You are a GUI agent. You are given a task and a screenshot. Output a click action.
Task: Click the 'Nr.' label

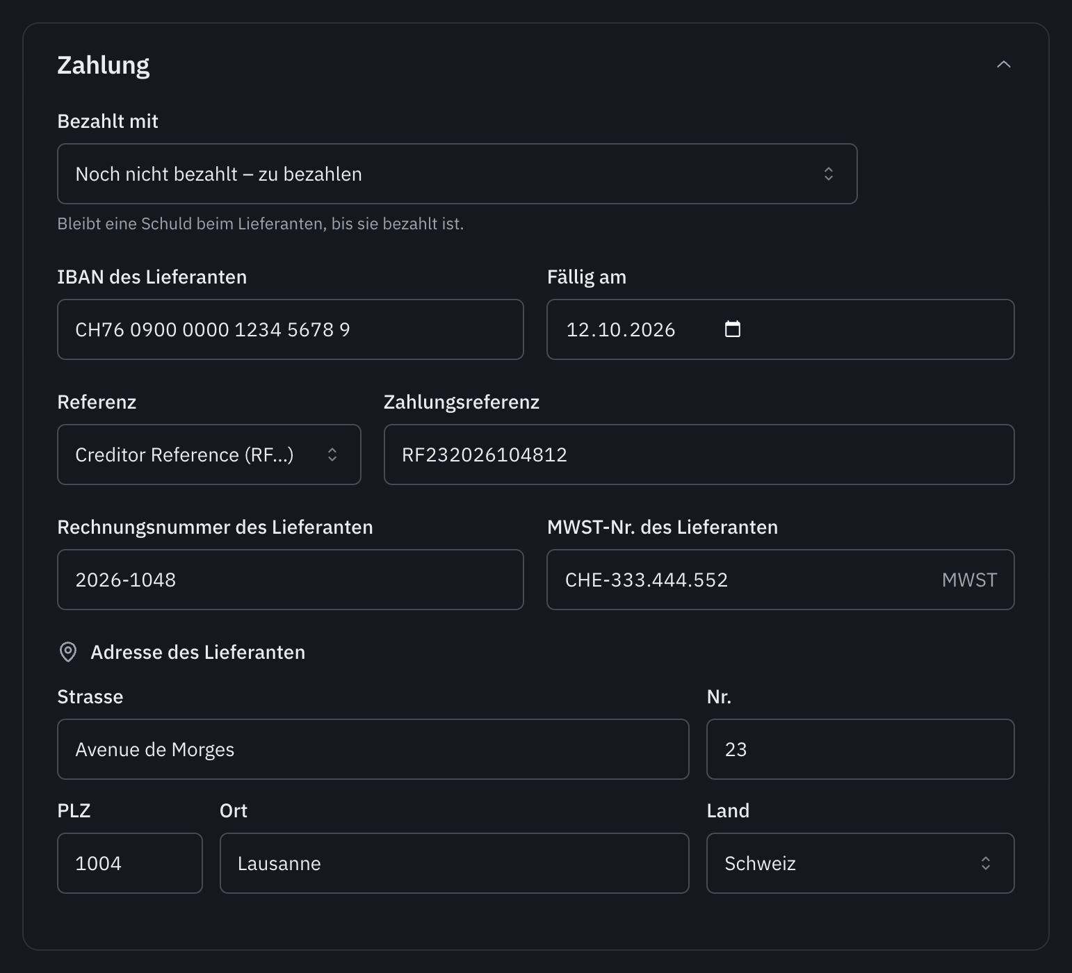719,696
